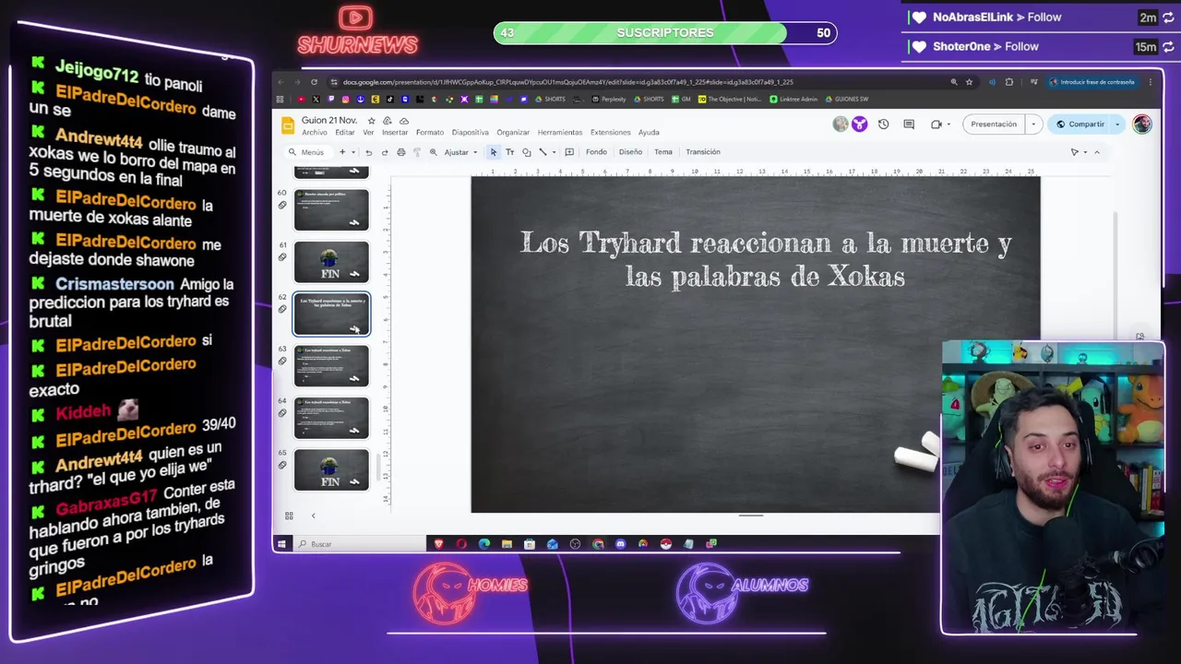Select the text box tool
Viewport: 1181px width, 664px height.
pos(510,152)
